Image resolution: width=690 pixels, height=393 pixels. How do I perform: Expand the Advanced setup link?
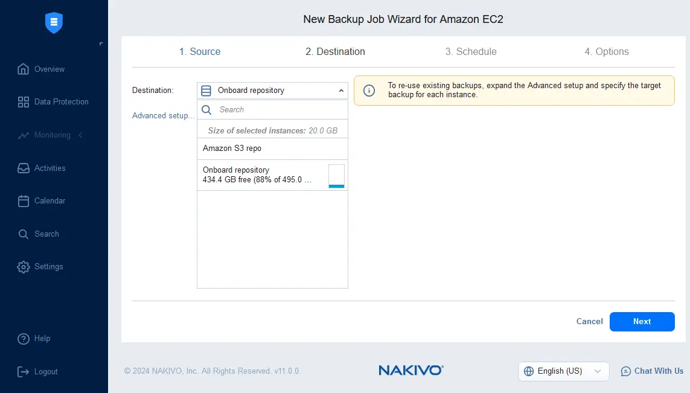point(163,116)
